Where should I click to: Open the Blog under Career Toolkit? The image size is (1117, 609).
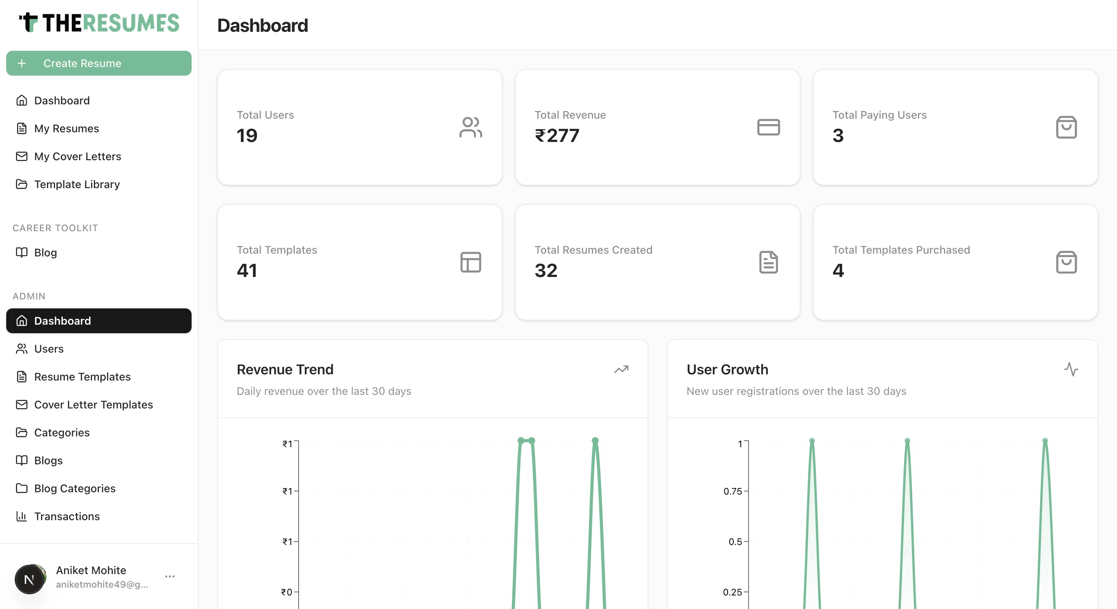point(45,253)
